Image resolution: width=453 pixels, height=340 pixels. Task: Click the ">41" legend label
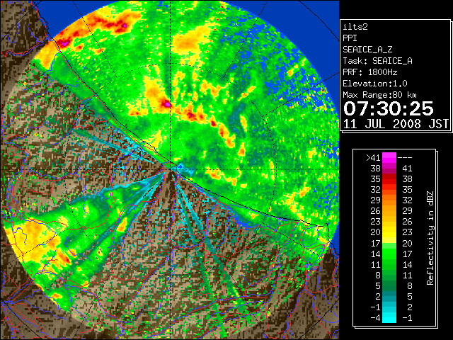click(x=373, y=157)
